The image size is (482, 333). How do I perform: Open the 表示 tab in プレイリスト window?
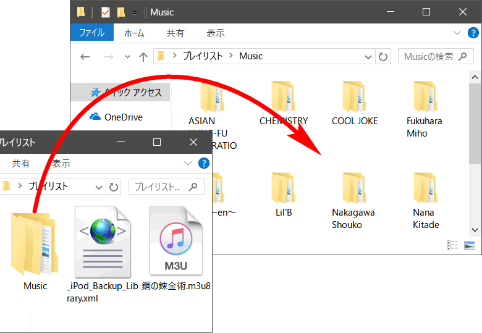61,164
